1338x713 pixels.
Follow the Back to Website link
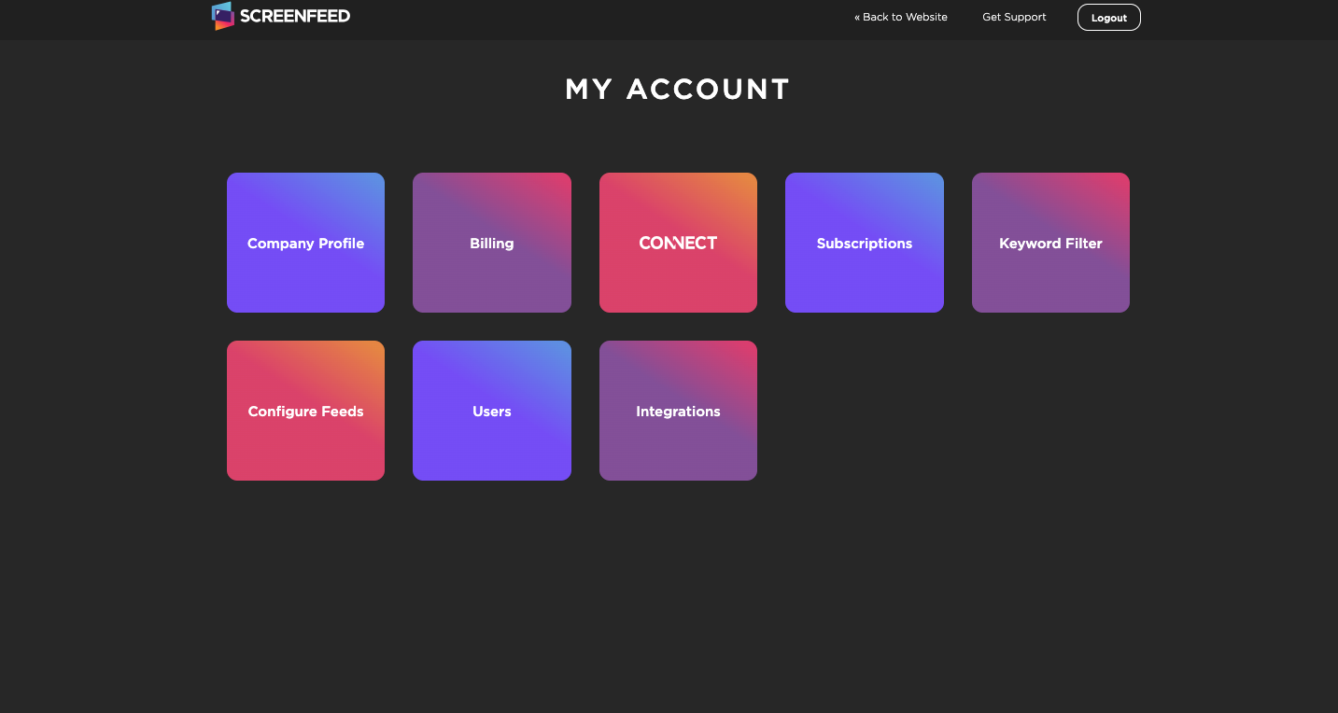(905, 17)
